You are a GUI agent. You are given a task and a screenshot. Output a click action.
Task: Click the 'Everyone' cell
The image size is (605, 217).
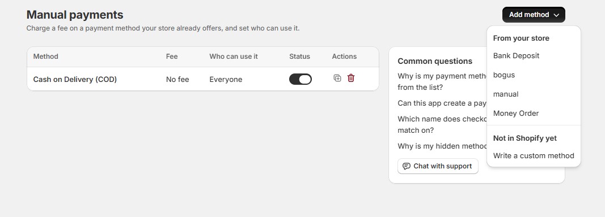click(x=226, y=80)
